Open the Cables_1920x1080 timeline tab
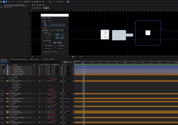 pyautogui.click(x=50, y=59)
